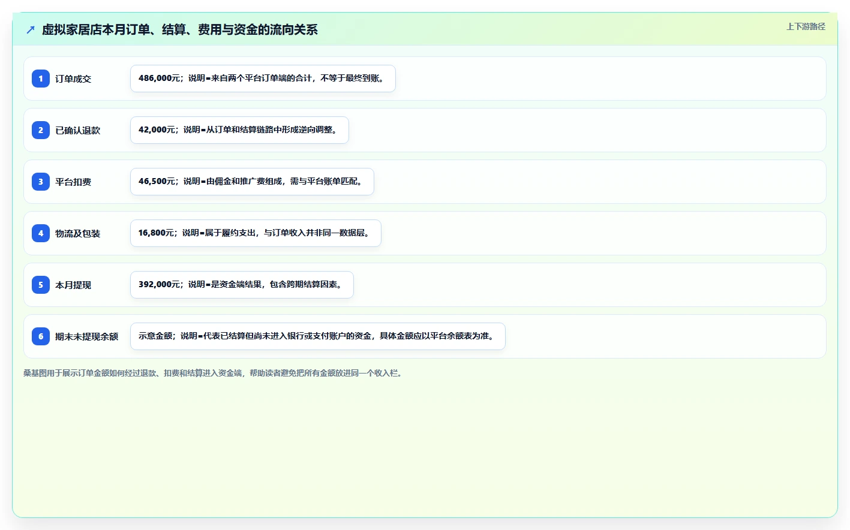Click the 上下游路径 tag

pyautogui.click(x=806, y=26)
